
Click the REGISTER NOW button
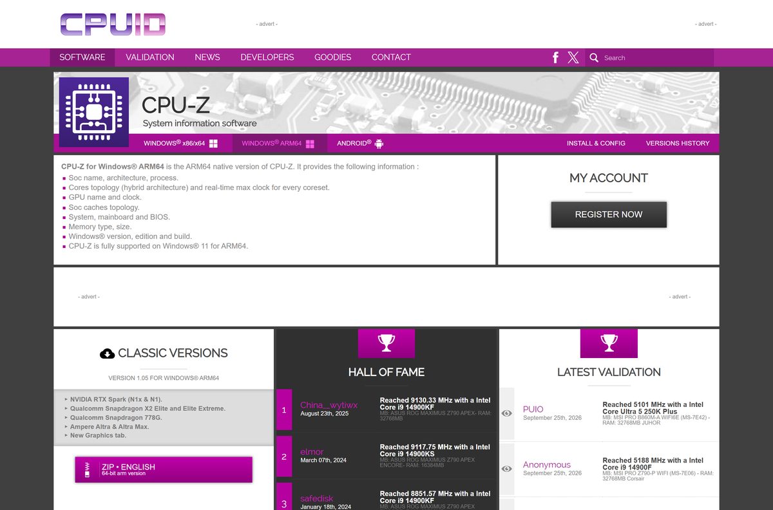(609, 214)
